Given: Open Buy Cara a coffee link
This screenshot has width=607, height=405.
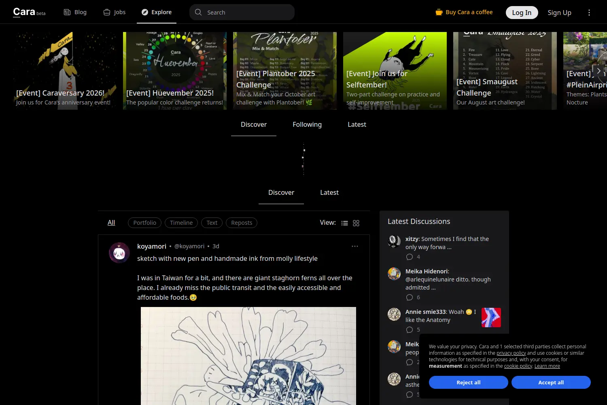Looking at the screenshot, I should pos(464,12).
